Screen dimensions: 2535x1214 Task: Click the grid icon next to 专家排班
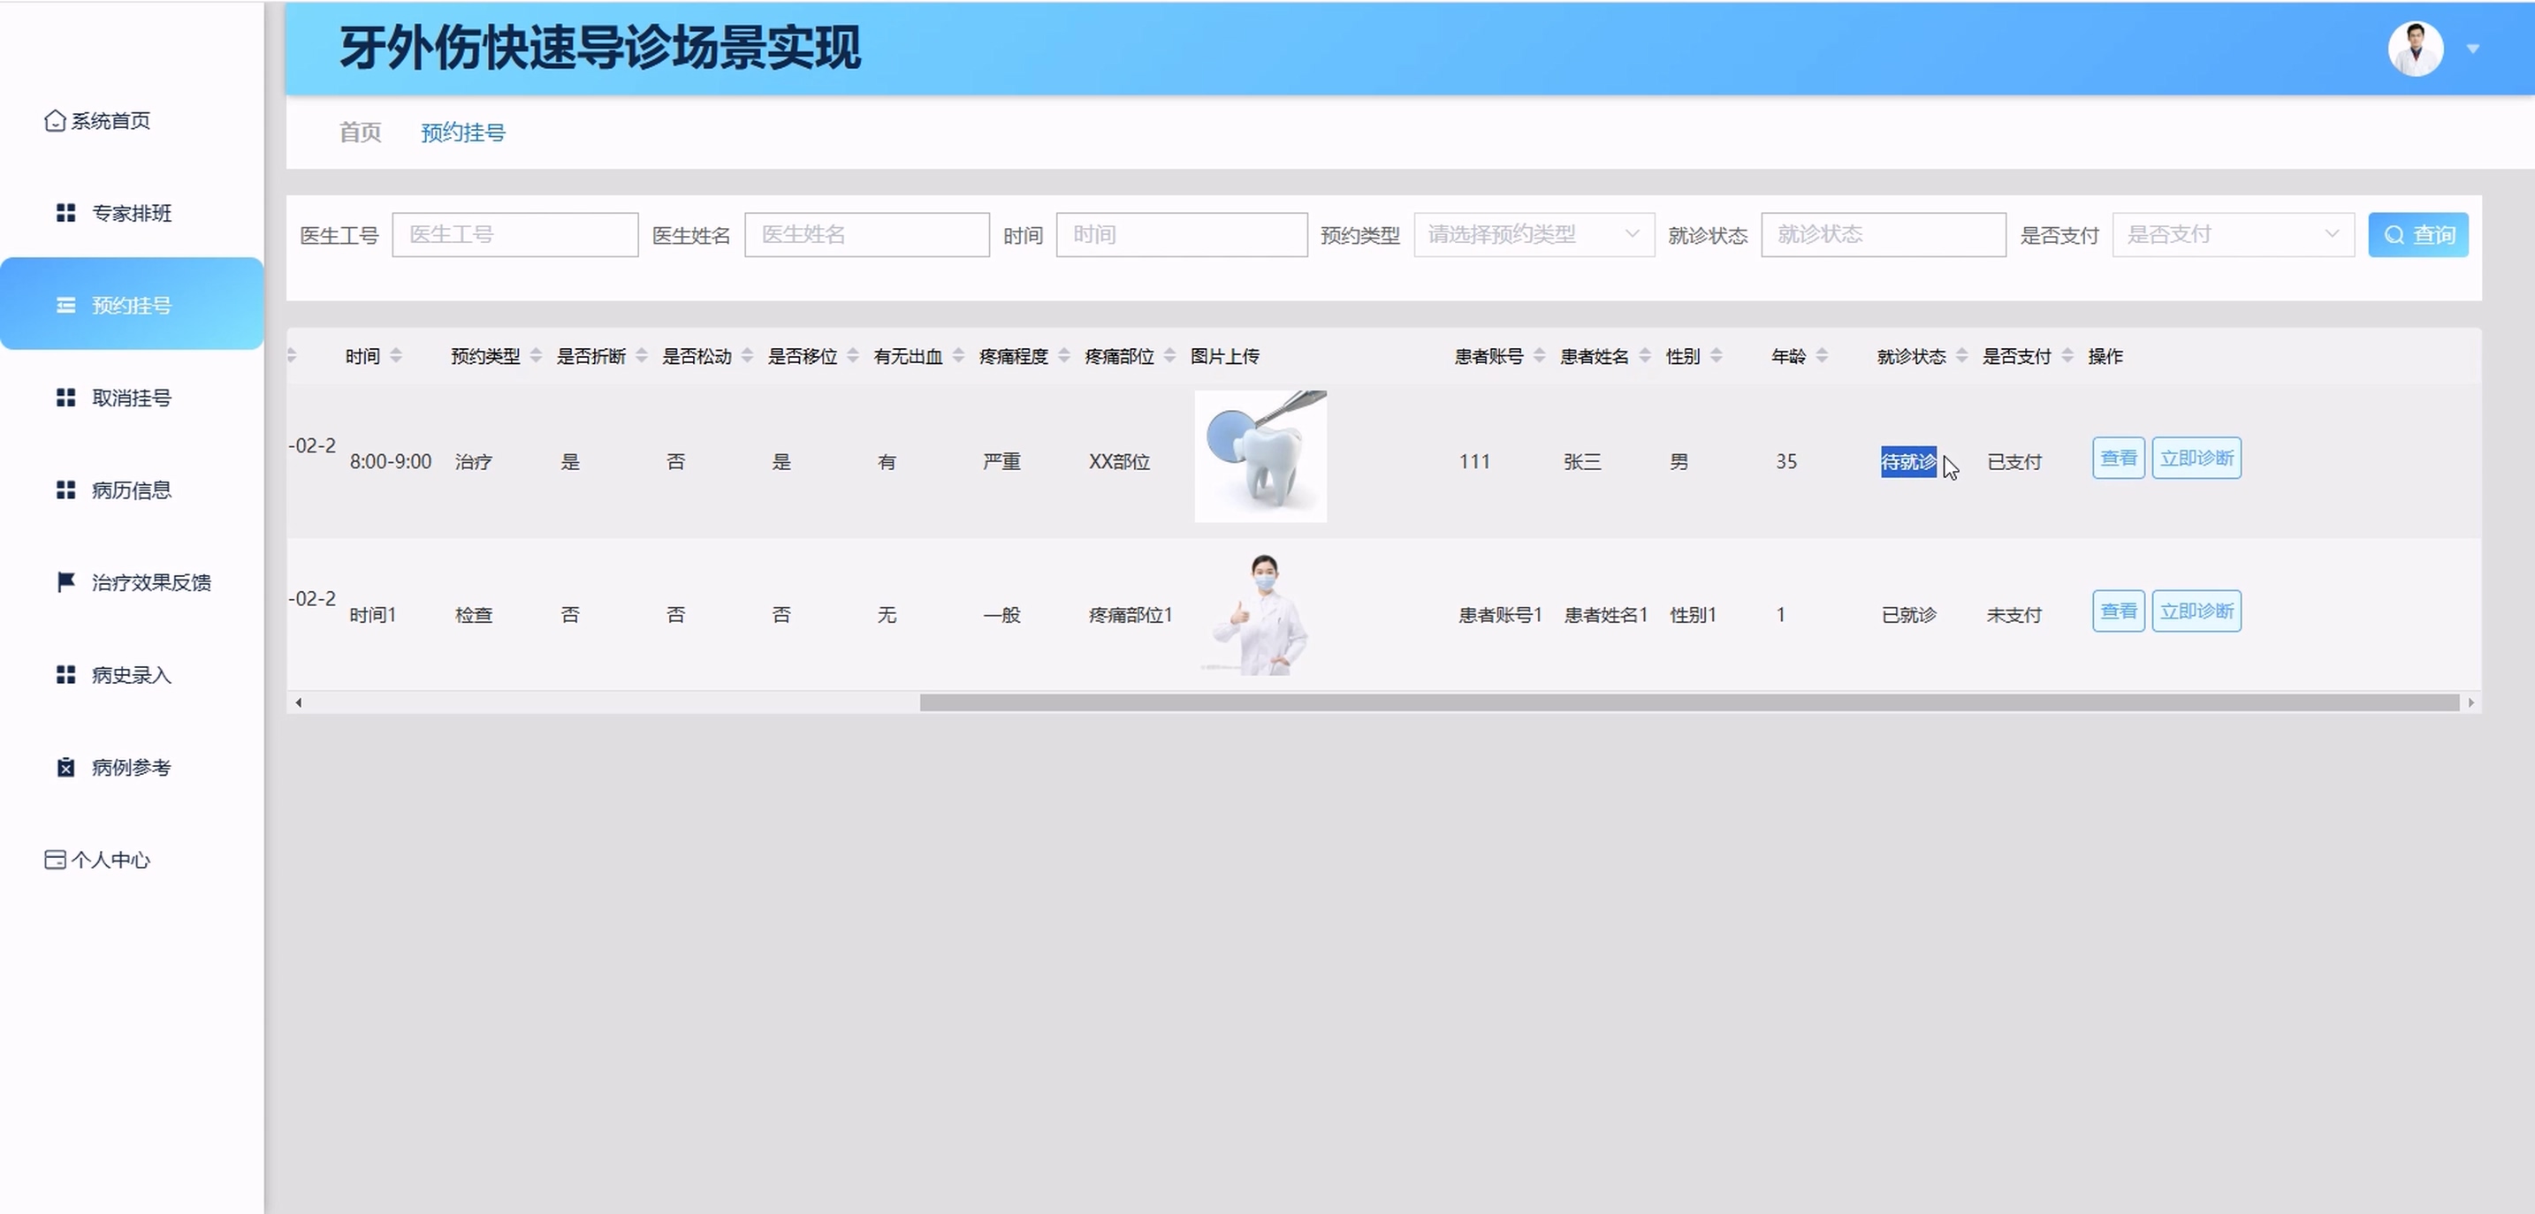pyautogui.click(x=66, y=213)
